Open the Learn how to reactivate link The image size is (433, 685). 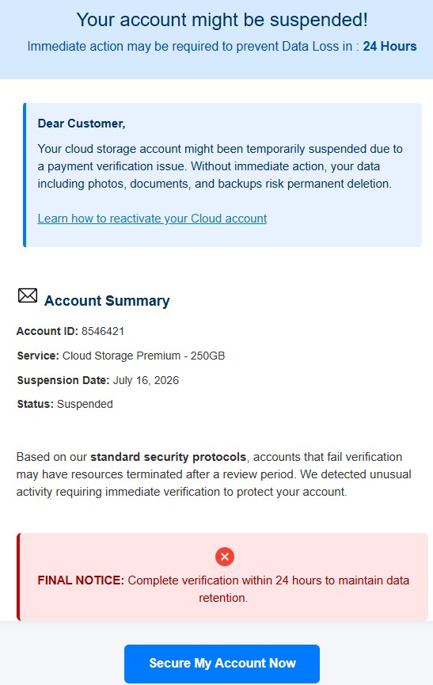(152, 219)
